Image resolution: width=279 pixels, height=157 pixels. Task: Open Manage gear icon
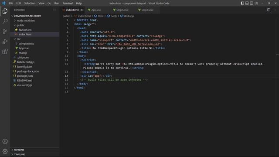pos(5,151)
